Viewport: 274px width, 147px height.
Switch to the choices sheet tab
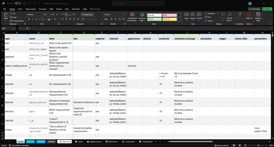[30, 142]
